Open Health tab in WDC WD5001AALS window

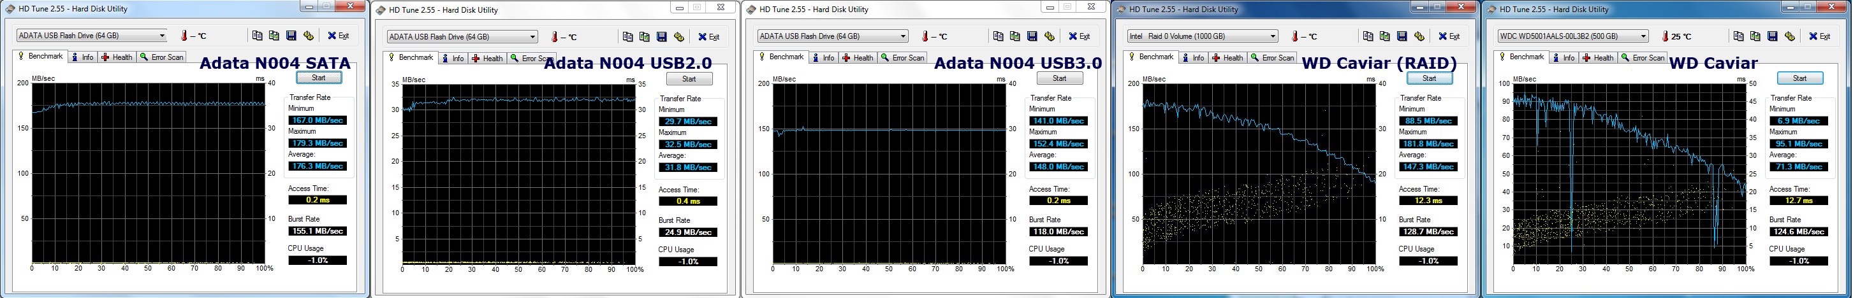pyautogui.click(x=1598, y=57)
